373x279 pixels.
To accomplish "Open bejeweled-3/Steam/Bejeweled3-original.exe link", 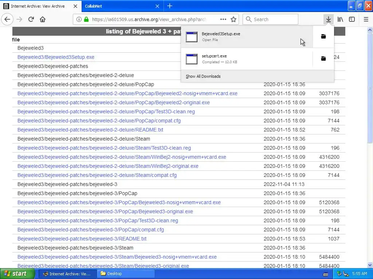I will (103, 266).
